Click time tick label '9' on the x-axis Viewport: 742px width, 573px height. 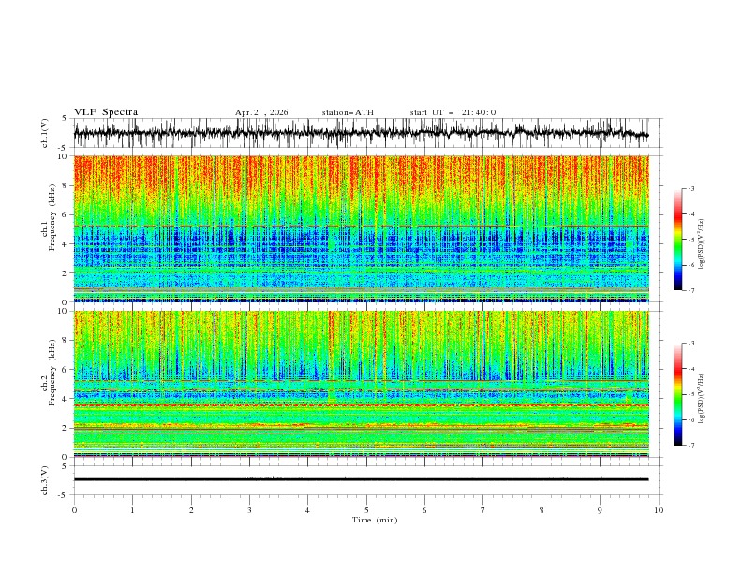(600, 510)
